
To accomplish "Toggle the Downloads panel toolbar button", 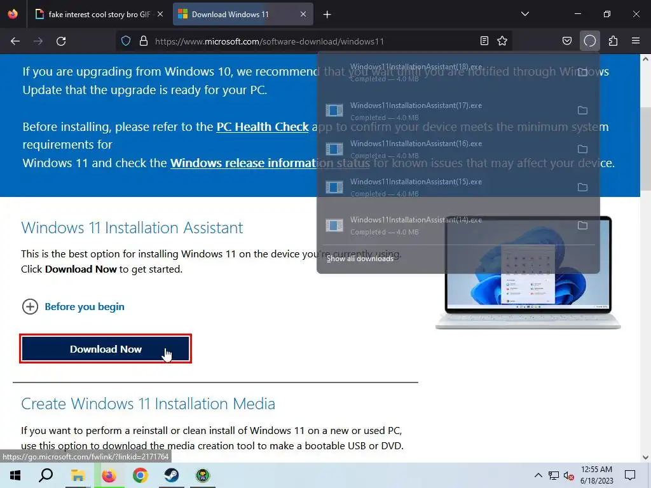I will [590, 41].
